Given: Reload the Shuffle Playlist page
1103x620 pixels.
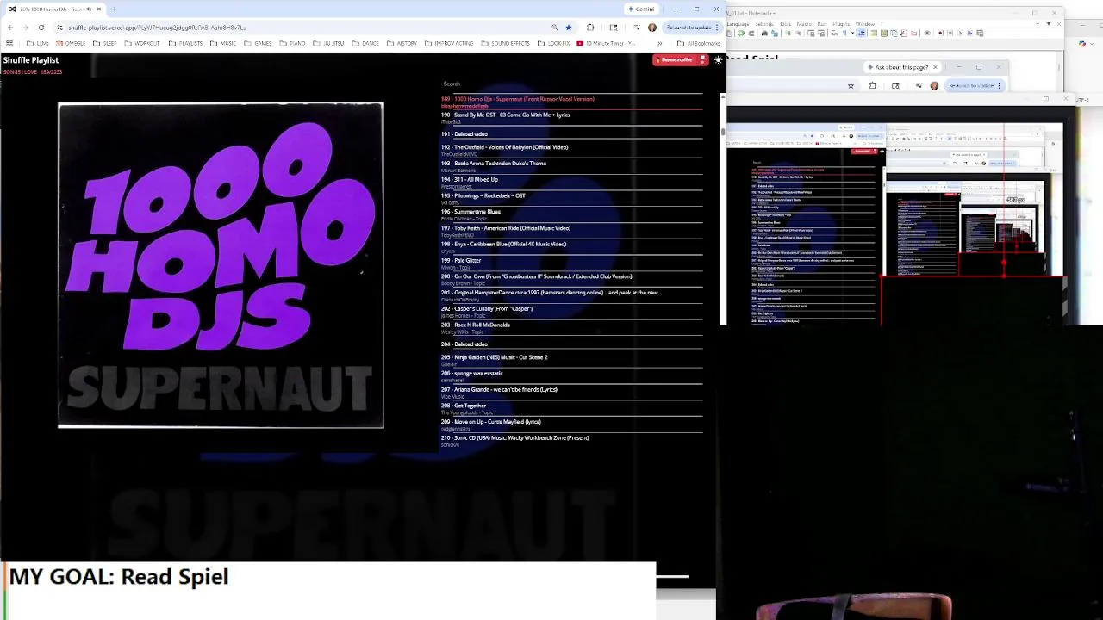Looking at the screenshot, I should (x=41, y=28).
